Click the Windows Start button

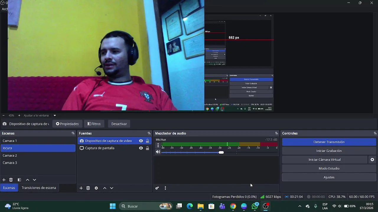click(x=113, y=206)
